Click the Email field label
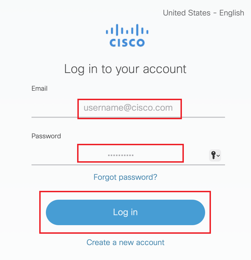 coord(40,89)
